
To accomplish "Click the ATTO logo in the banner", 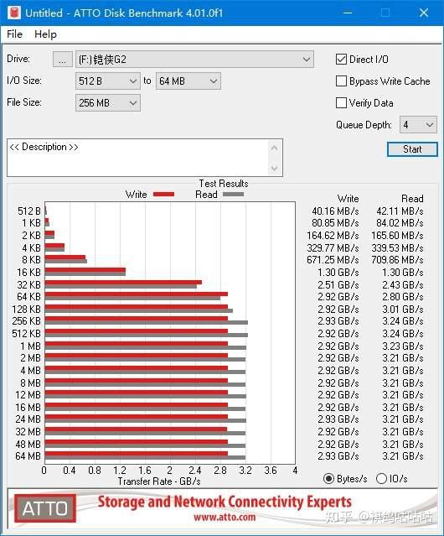I will [45, 508].
